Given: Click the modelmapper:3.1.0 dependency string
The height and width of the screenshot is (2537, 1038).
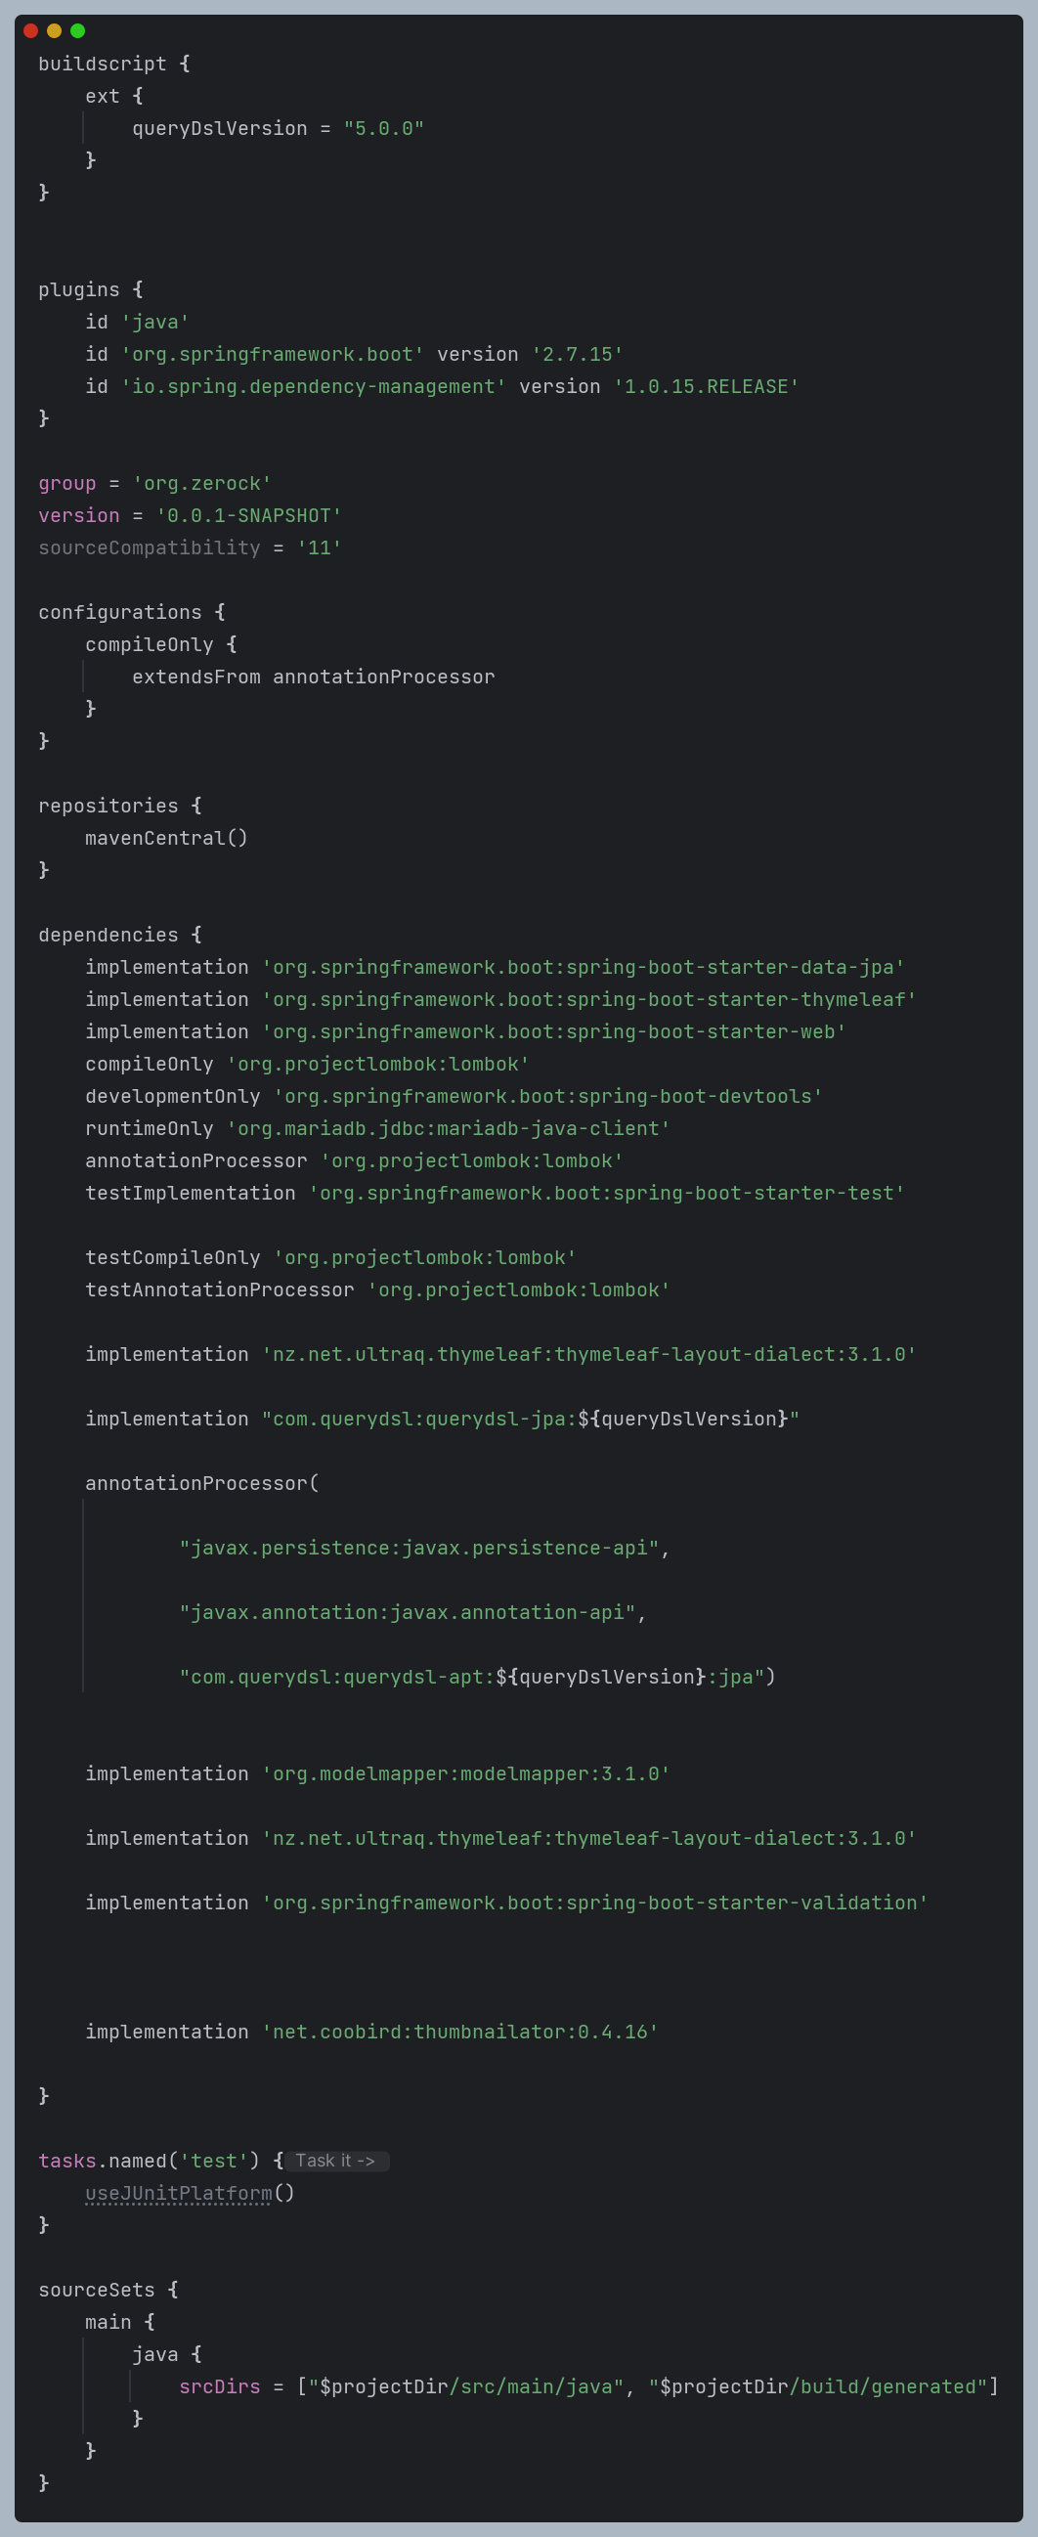Looking at the screenshot, I should [466, 1773].
